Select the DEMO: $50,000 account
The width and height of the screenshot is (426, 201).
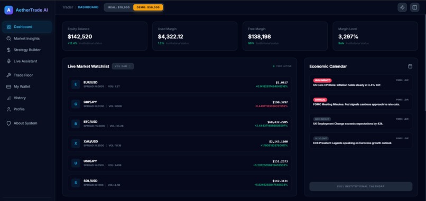tap(148, 7)
